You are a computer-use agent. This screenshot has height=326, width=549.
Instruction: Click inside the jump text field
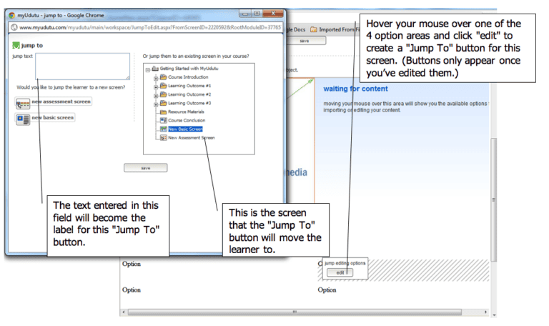point(82,65)
